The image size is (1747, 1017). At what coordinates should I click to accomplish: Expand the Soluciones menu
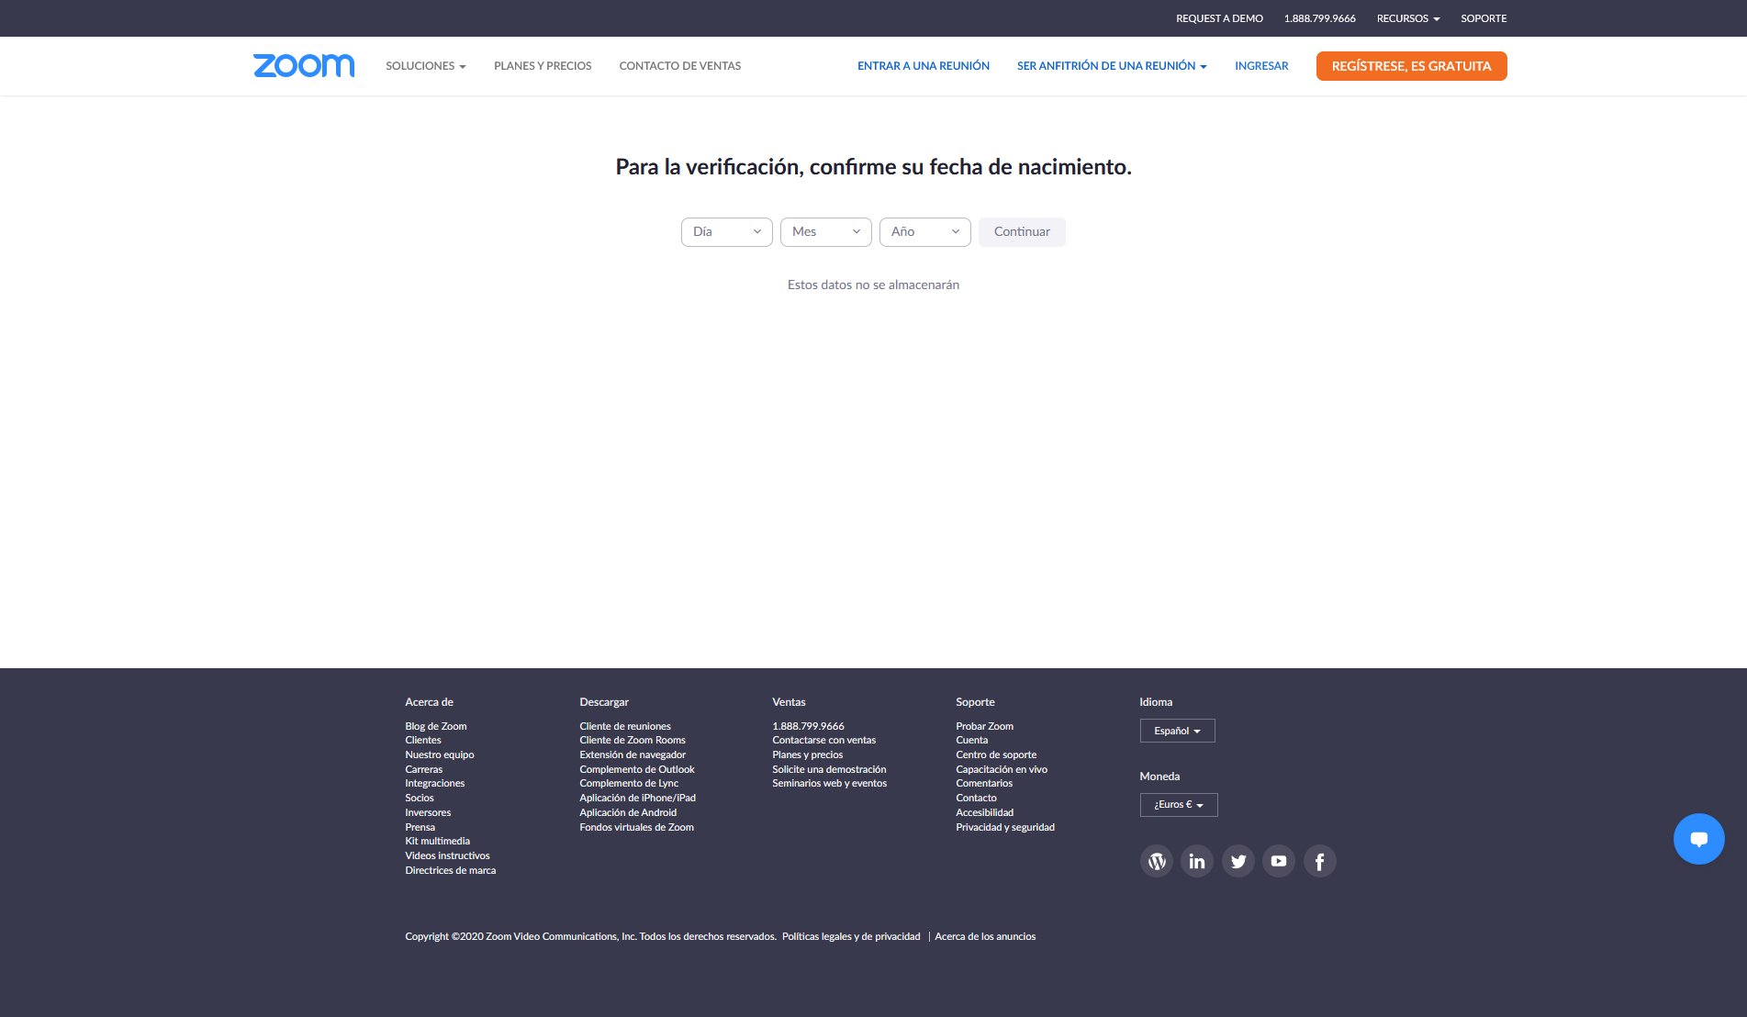click(426, 66)
